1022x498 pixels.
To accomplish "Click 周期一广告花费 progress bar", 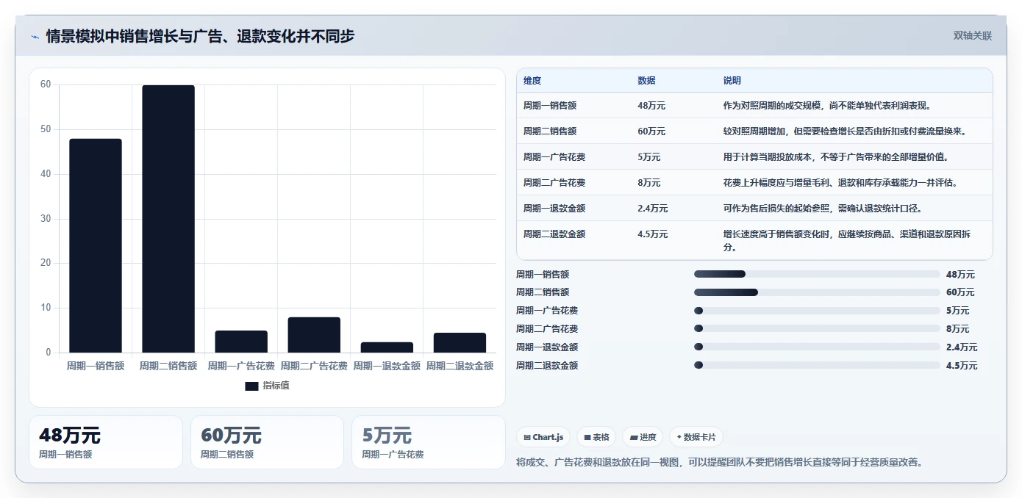I will (x=817, y=311).
